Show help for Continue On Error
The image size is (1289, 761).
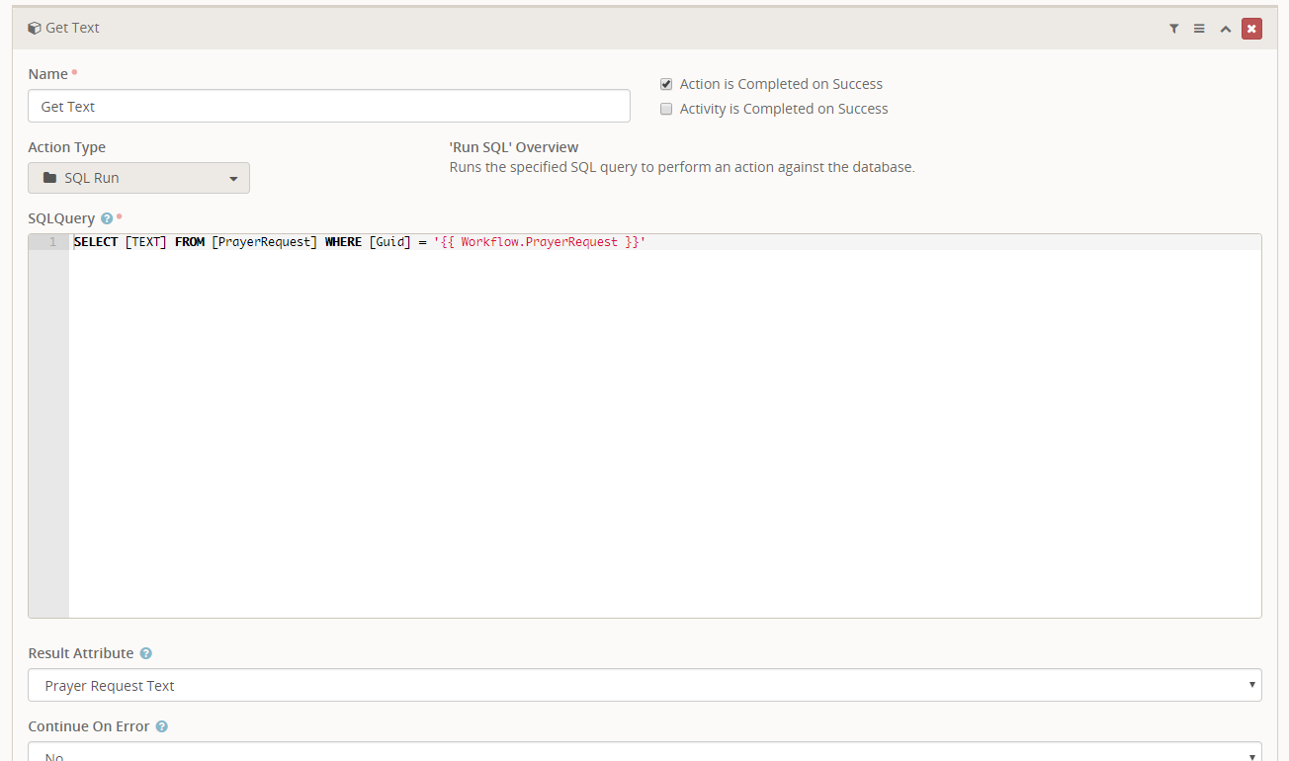coord(161,726)
